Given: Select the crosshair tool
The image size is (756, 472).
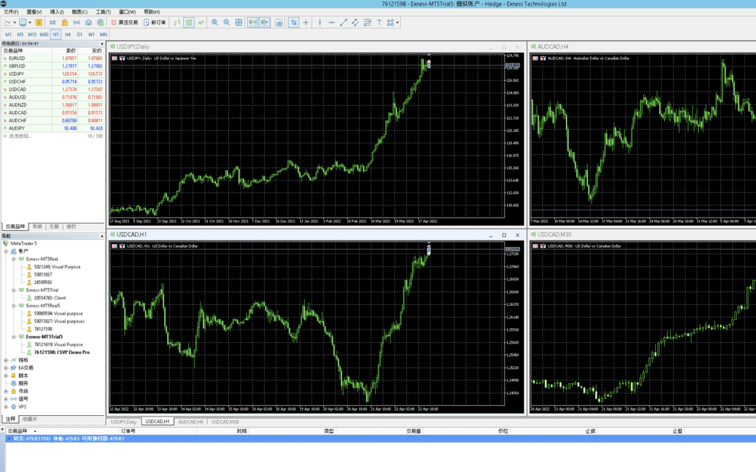Looking at the screenshot, I should (306, 23).
